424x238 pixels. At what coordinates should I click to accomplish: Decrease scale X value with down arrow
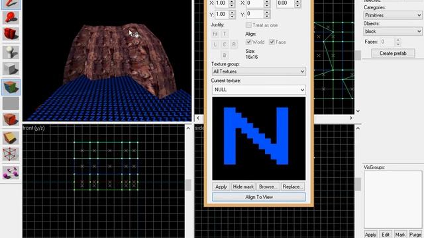[232, 5]
